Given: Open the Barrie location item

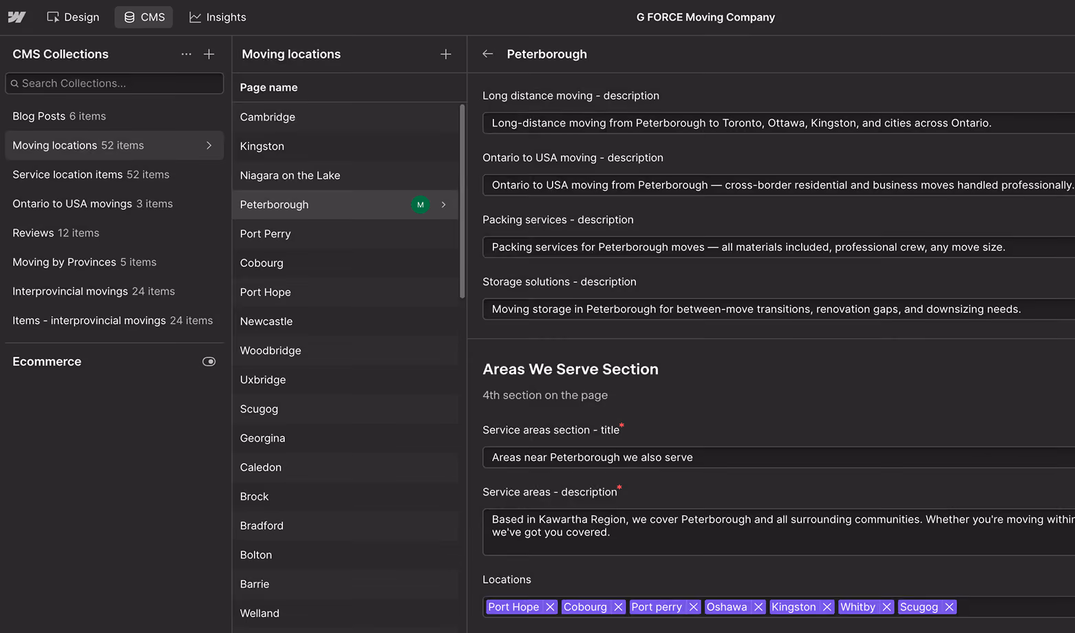Looking at the screenshot, I should 345,584.
